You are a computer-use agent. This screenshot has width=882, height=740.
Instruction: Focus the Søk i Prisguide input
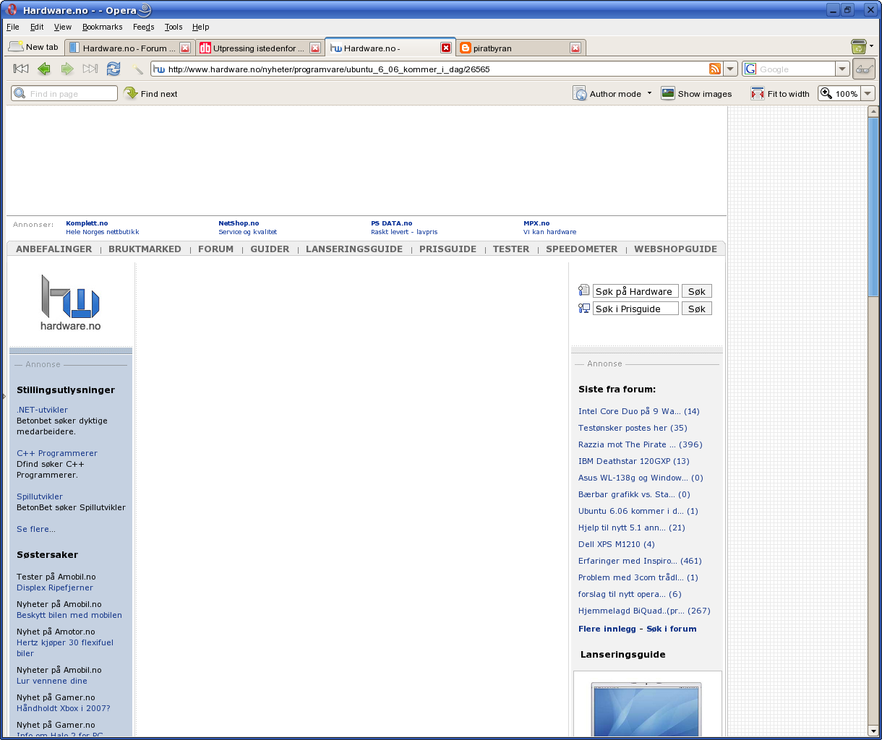[635, 309]
